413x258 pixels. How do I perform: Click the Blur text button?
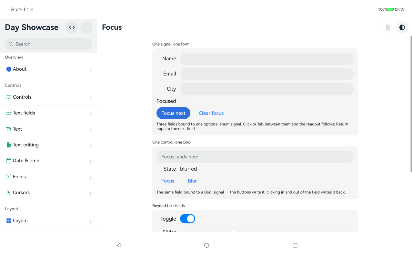(x=192, y=181)
